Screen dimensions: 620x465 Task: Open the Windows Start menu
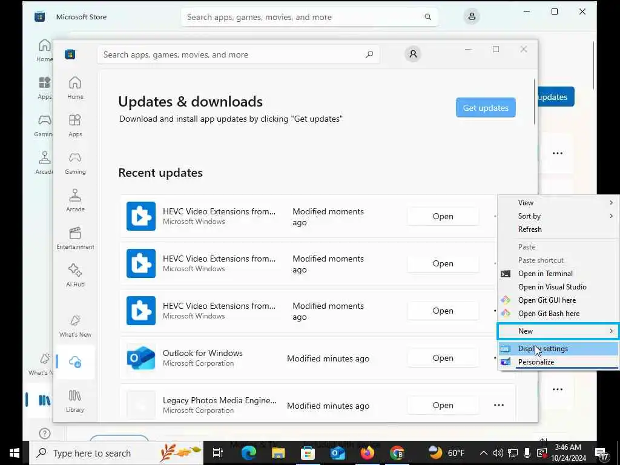(x=15, y=453)
